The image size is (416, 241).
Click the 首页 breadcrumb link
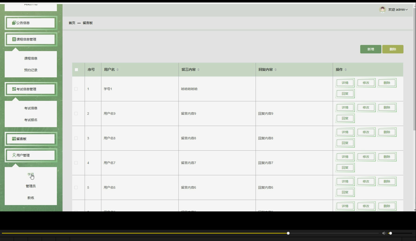[x=72, y=23]
